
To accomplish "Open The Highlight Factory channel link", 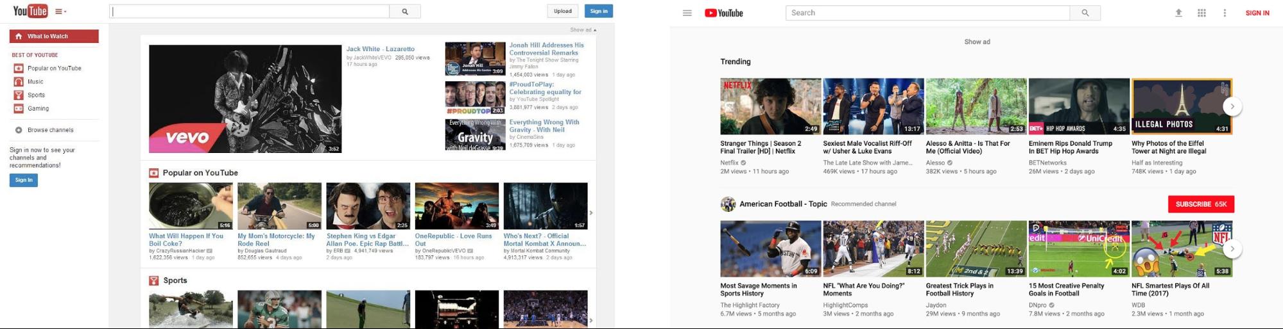I will [750, 305].
